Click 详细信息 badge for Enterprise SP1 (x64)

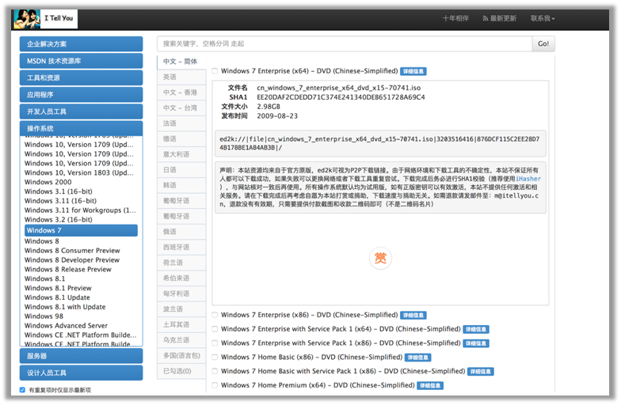click(476, 329)
